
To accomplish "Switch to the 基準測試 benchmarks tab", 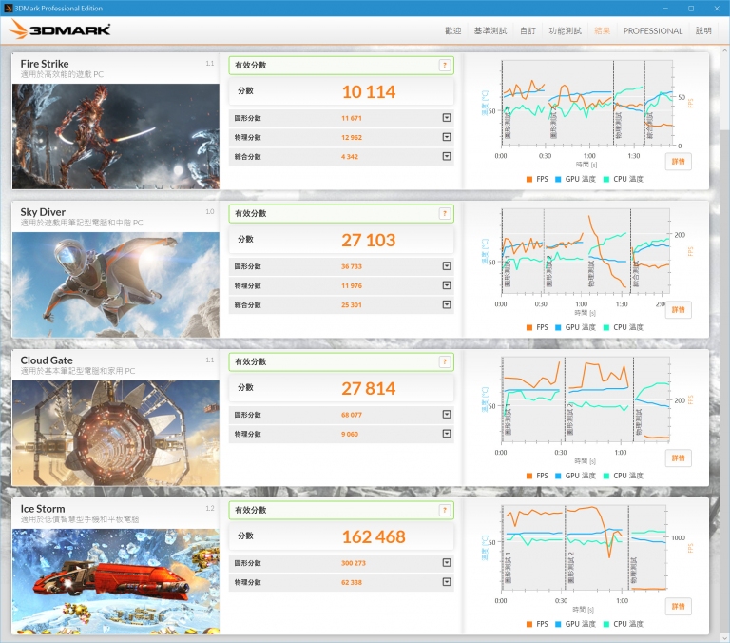I will click(490, 30).
